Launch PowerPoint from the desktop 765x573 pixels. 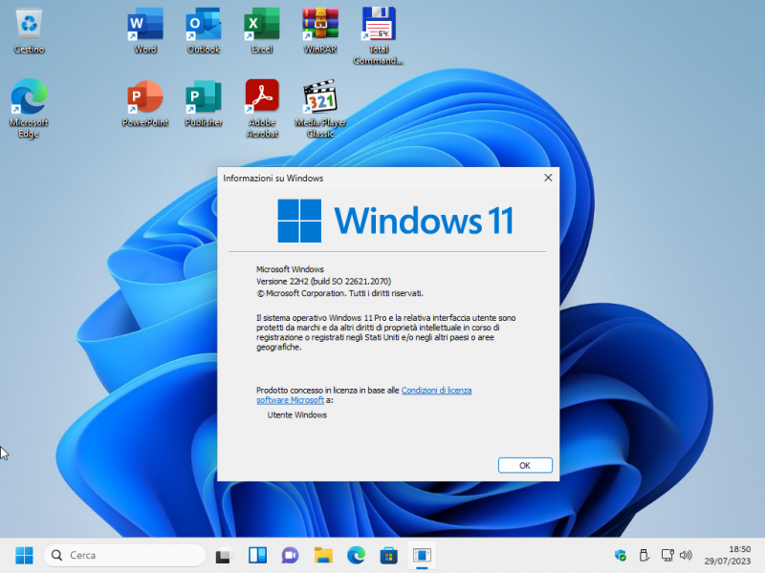coord(144,105)
